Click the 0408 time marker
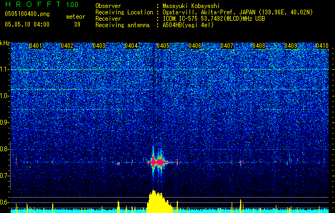The height and width of the screenshot is (213, 335). [259, 46]
